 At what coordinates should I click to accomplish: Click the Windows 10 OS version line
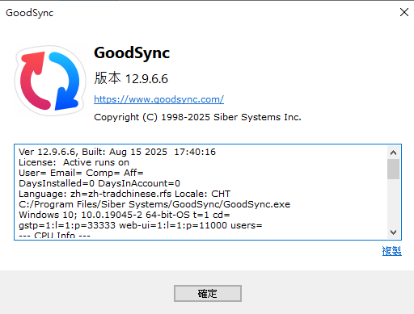click(124, 215)
